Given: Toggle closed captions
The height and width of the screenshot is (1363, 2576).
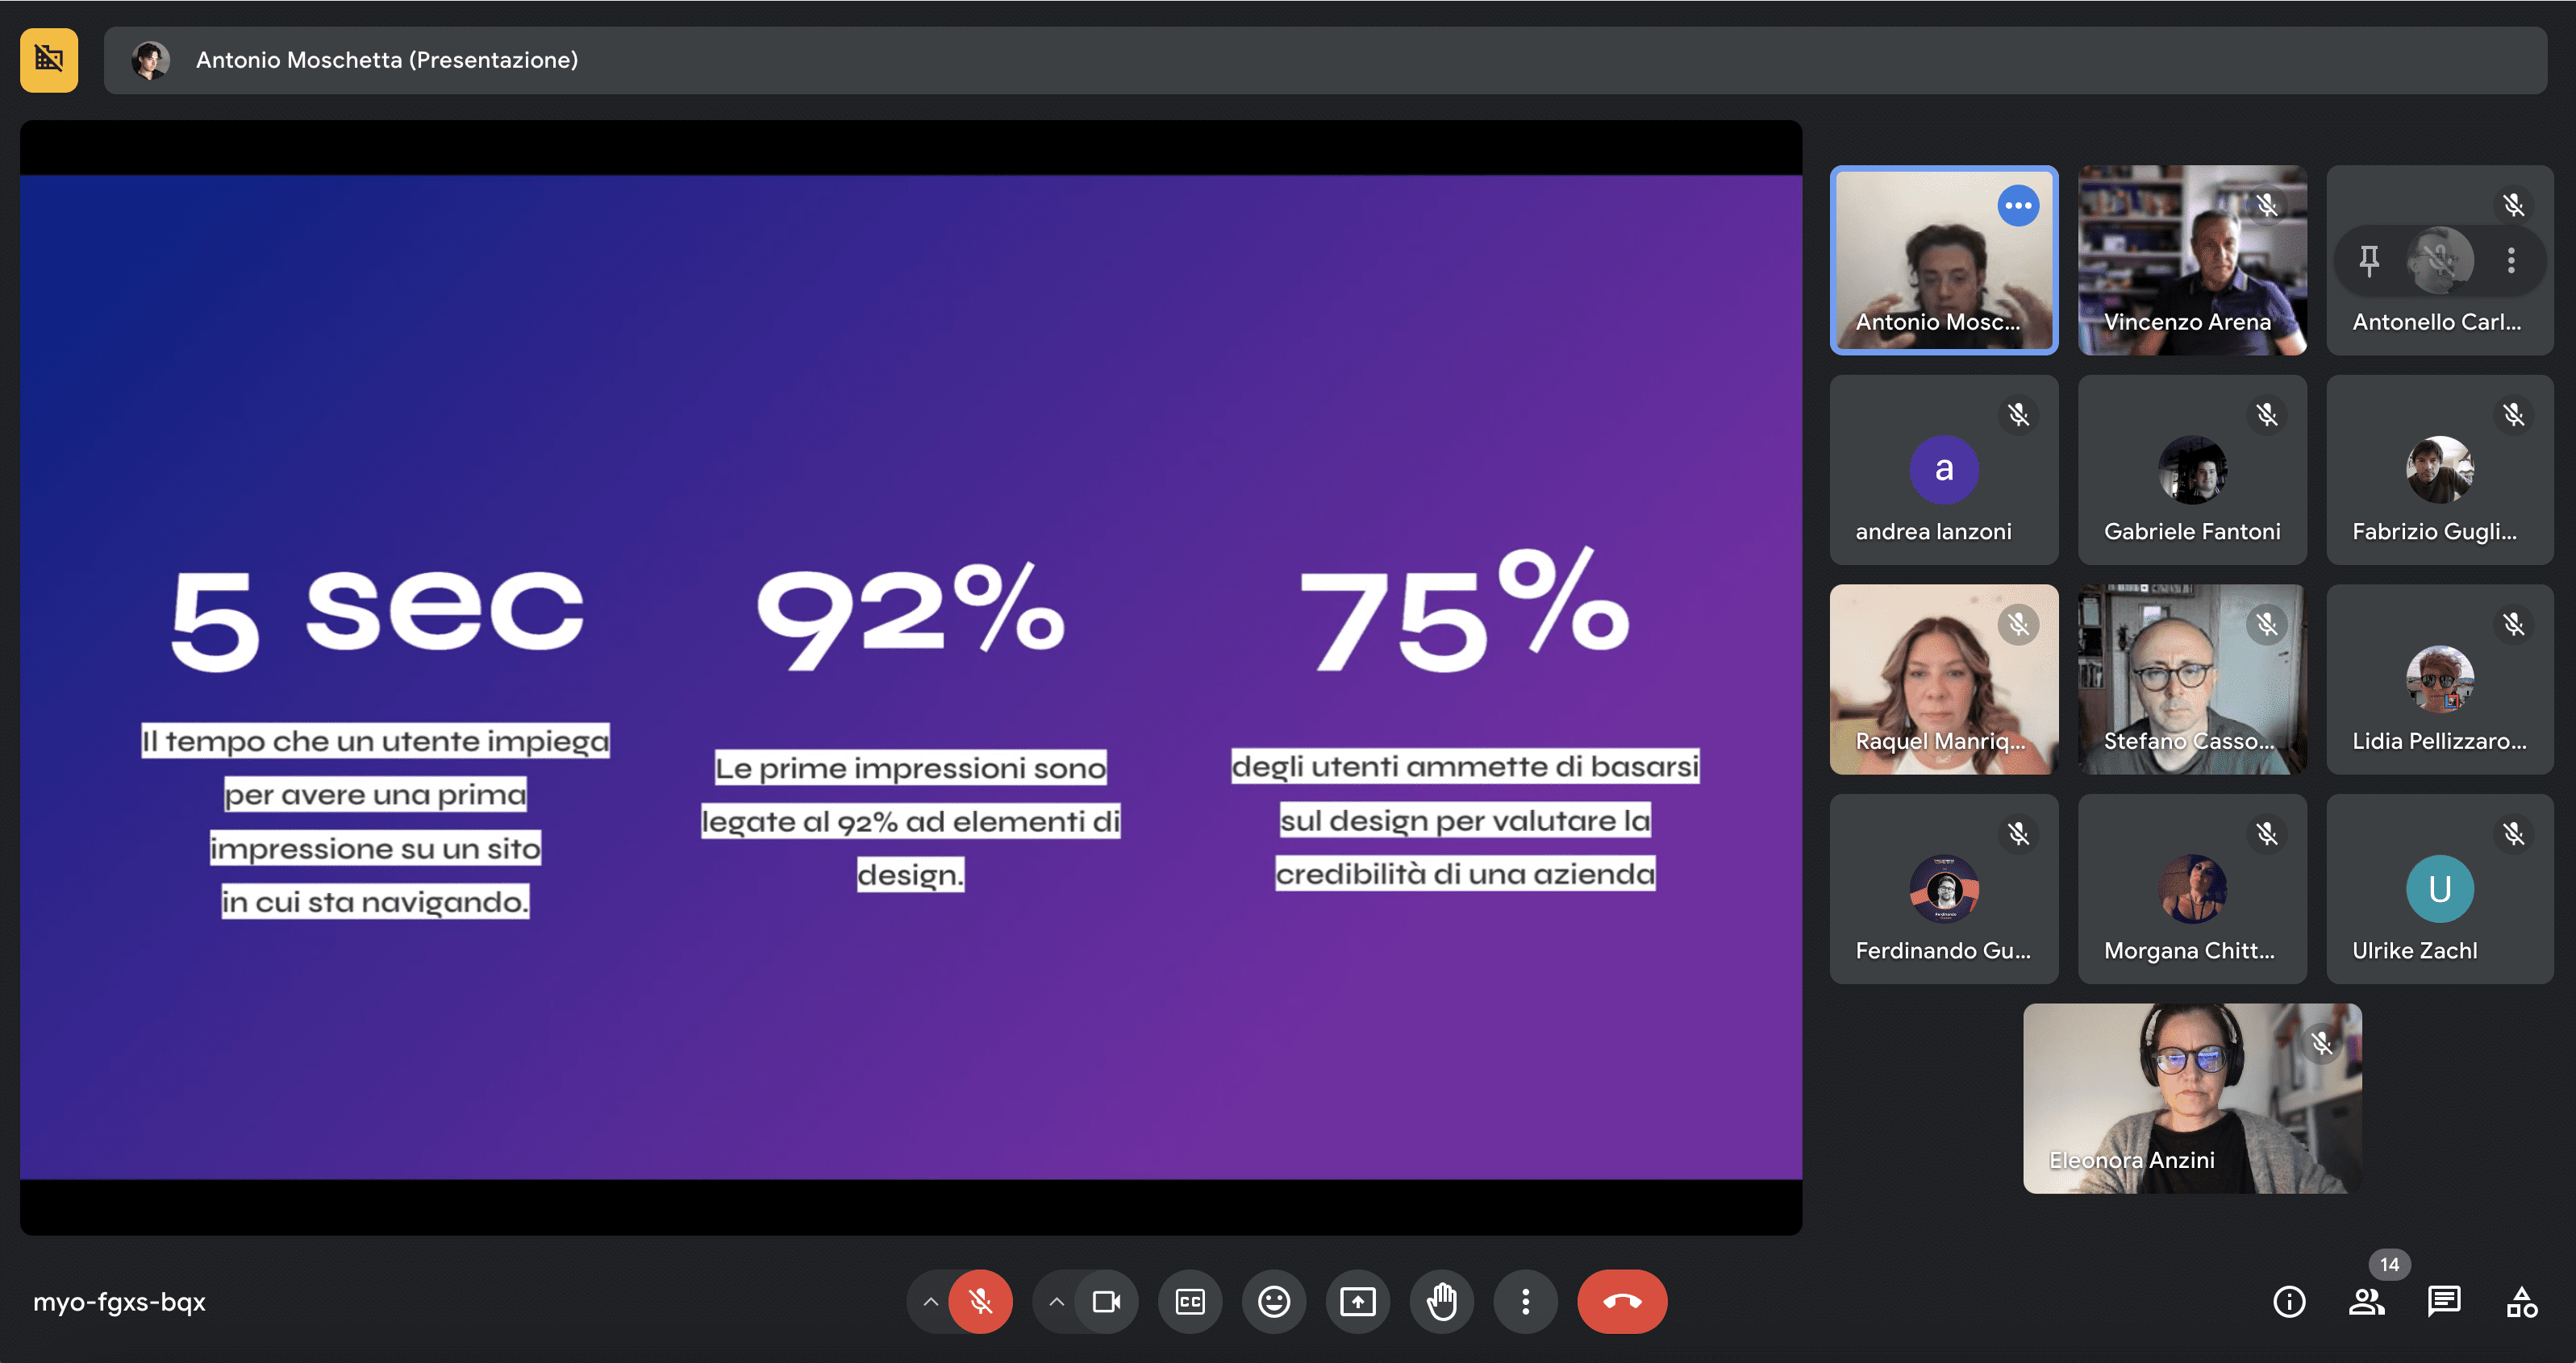Looking at the screenshot, I should (1189, 1301).
